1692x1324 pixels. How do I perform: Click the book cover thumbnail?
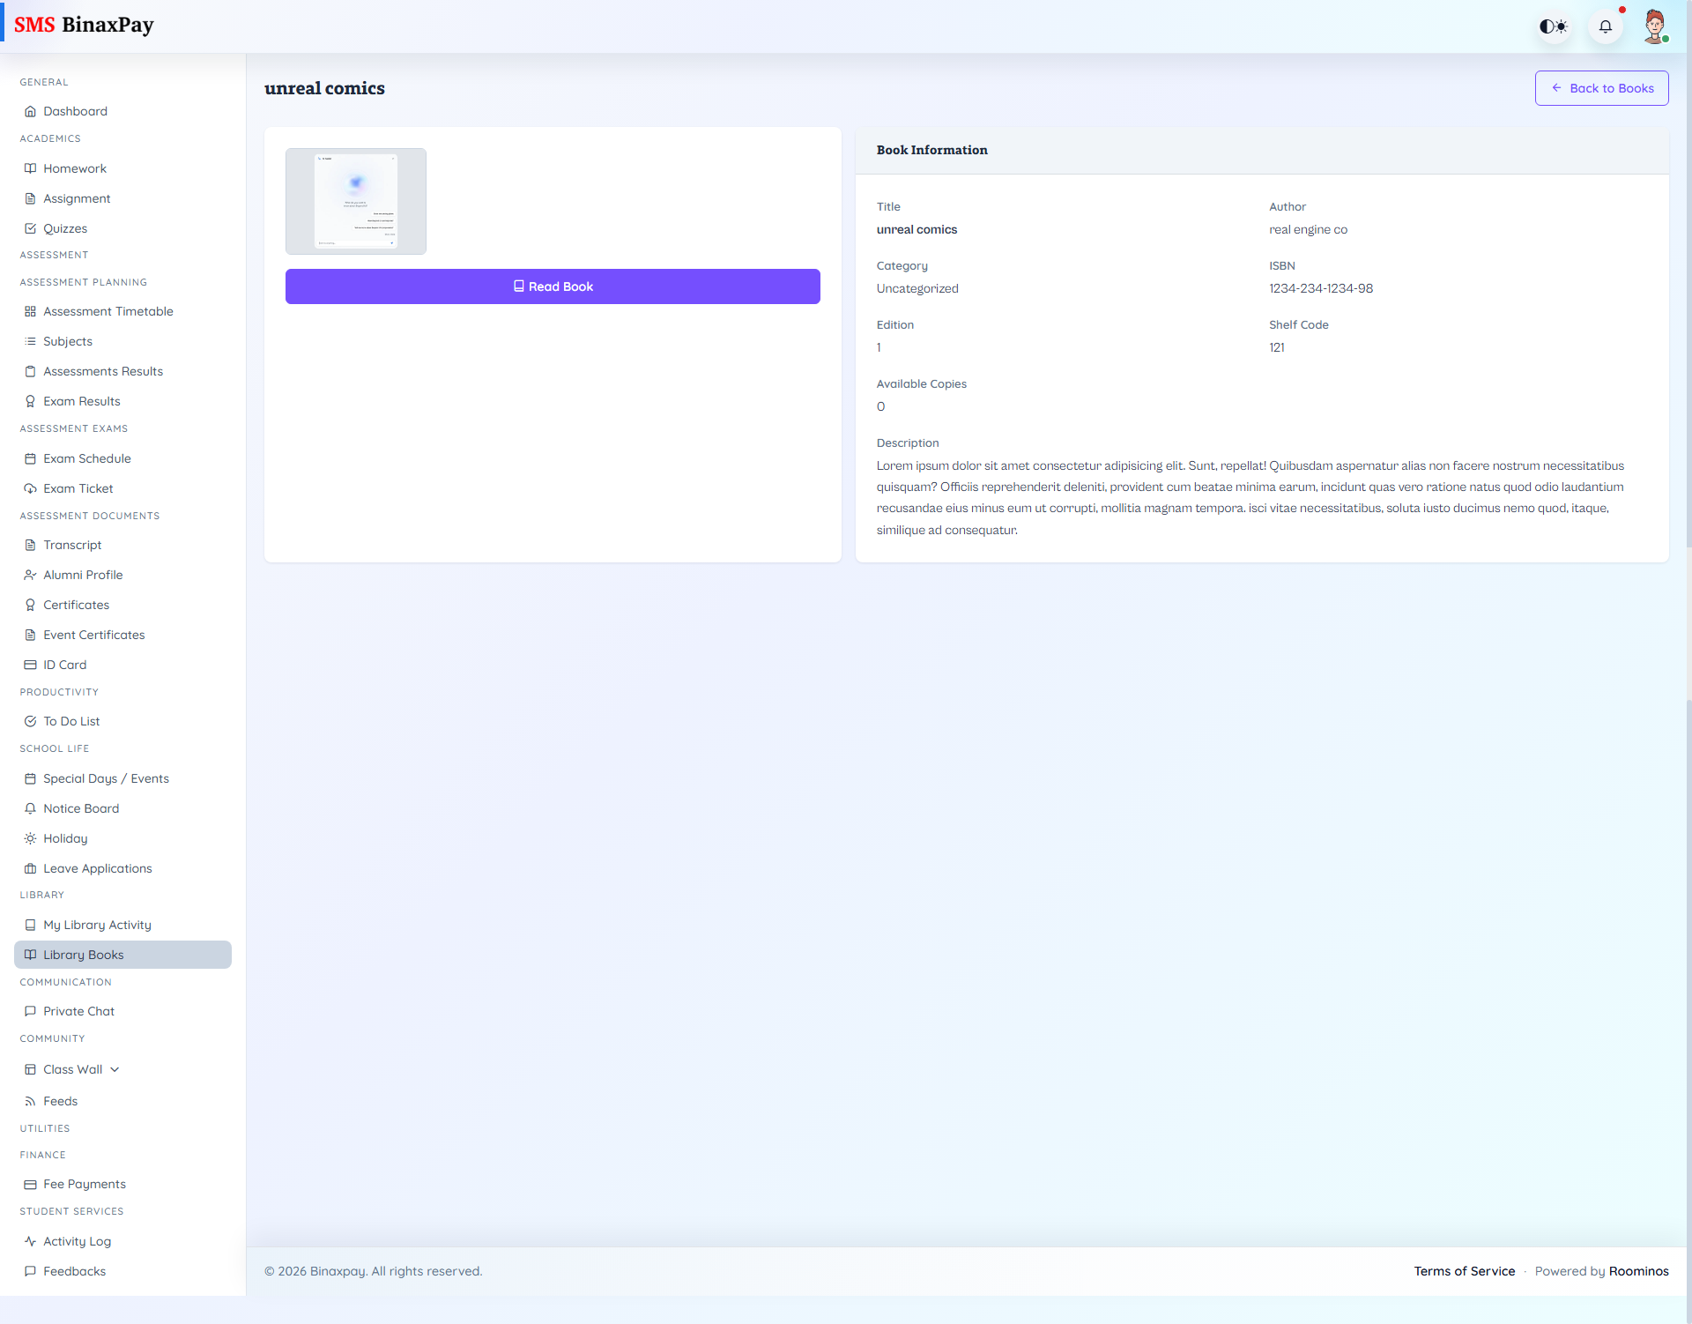355,201
